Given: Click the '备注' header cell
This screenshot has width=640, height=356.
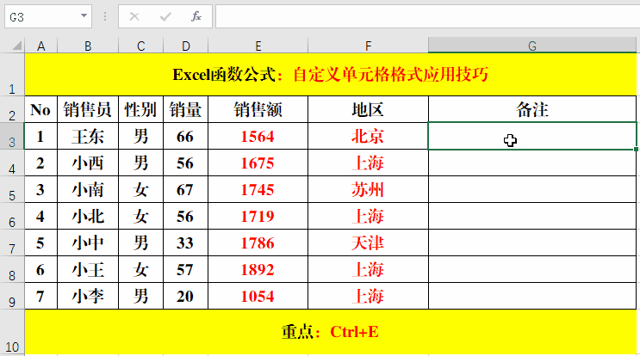Looking at the screenshot, I should pyautogui.click(x=532, y=109).
